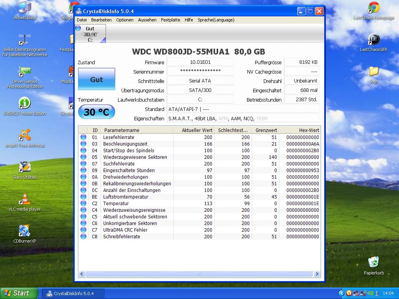Click the Eingeschaltet 688 mal field

coord(302,90)
